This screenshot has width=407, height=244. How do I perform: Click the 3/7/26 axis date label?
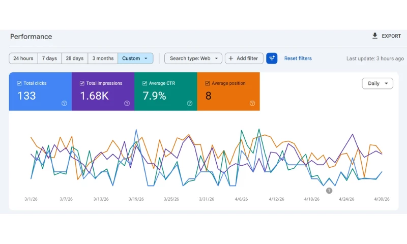pos(66,199)
